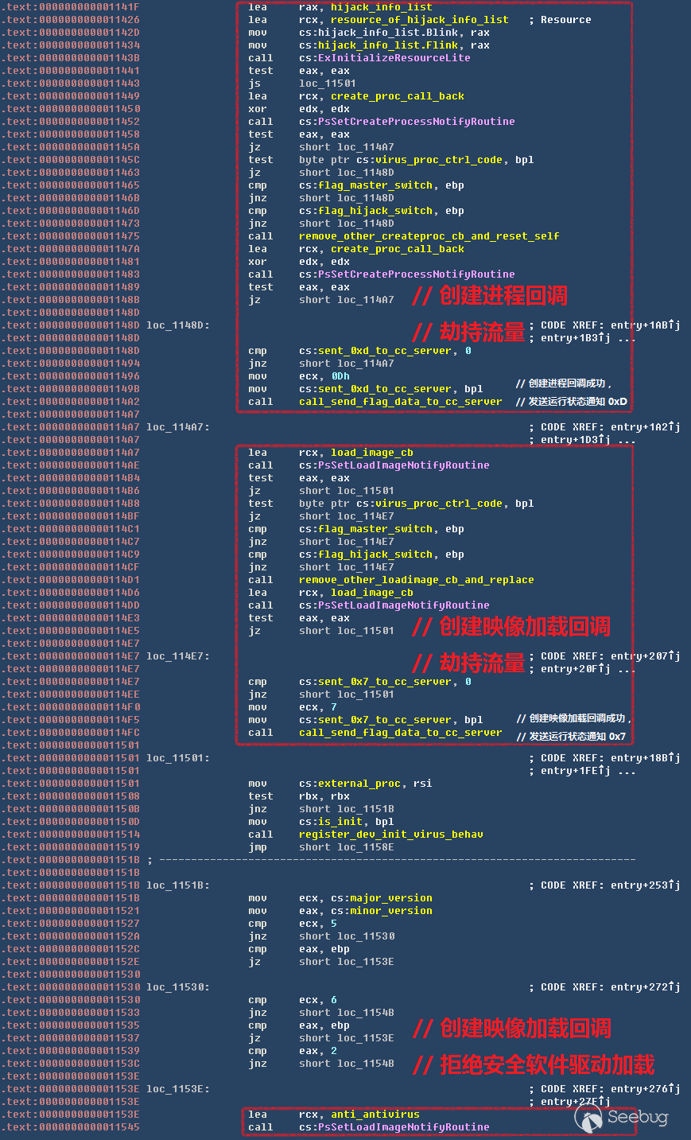Click the loc_1148D: label
Image resolution: width=691 pixels, height=1140 pixels.
[178, 325]
